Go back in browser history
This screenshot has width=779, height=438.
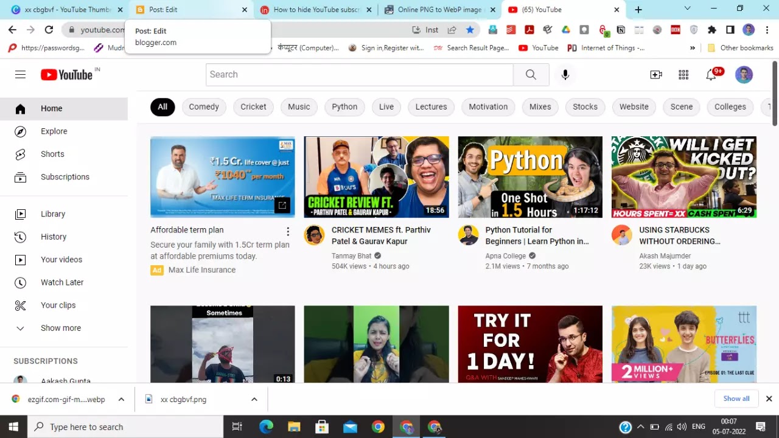[x=12, y=30]
